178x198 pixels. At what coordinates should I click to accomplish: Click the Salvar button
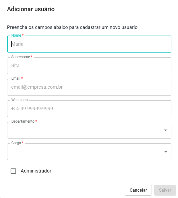tap(165, 190)
